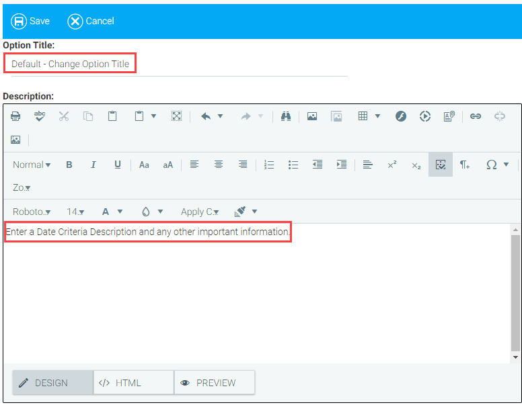Image resolution: width=522 pixels, height=405 pixels.
Task: Apply superscript formatting
Action: click(x=392, y=165)
